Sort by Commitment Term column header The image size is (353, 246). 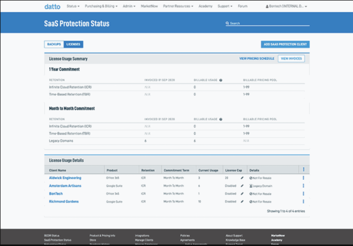click(x=176, y=171)
